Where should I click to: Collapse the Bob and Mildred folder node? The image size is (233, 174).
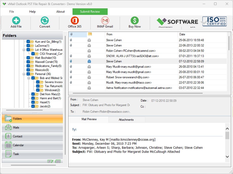[x=29, y=78]
